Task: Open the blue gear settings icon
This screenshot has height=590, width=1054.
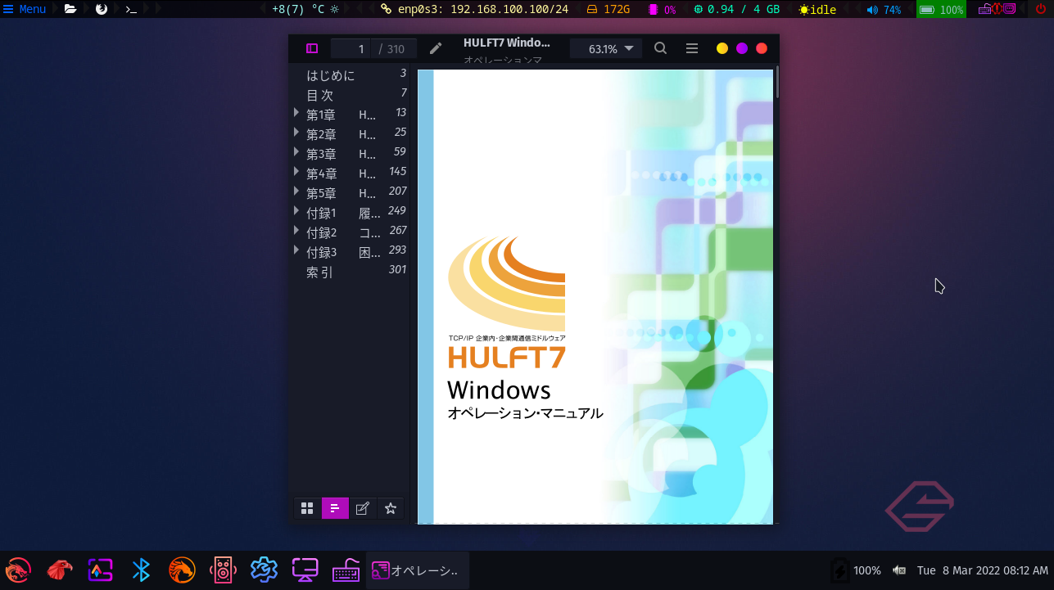Action: pos(264,570)
